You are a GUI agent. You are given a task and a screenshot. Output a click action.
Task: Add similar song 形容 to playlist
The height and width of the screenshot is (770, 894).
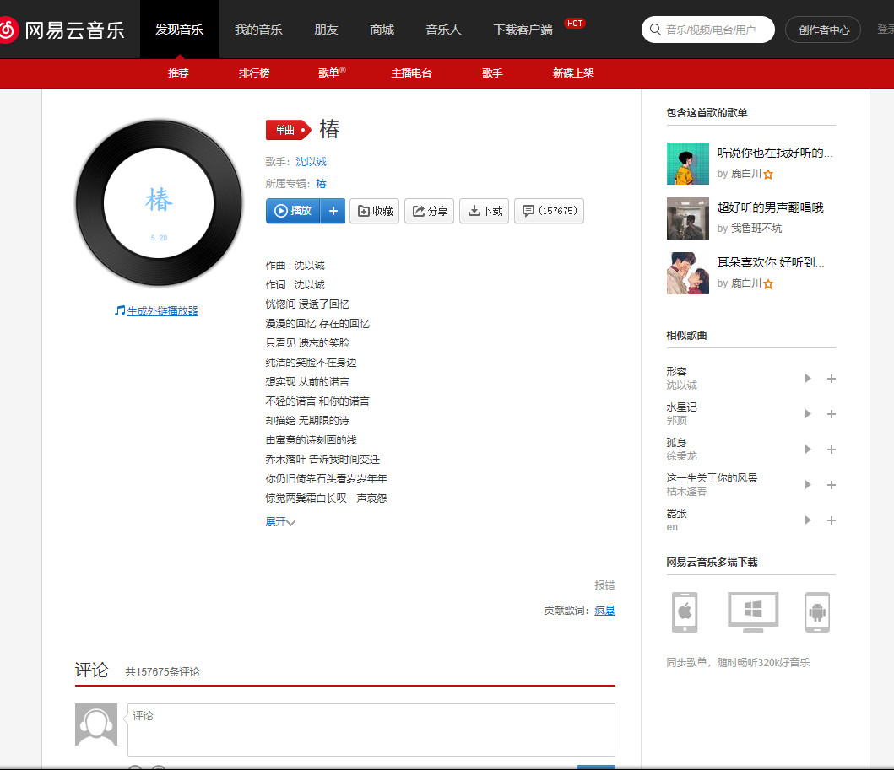[832, 379]
